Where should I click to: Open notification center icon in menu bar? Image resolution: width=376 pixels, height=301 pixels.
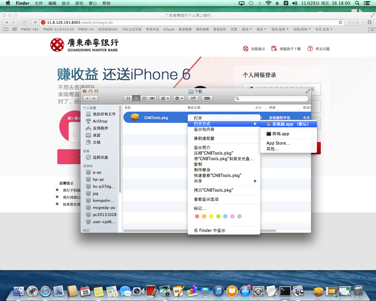[x=367, y=3]
